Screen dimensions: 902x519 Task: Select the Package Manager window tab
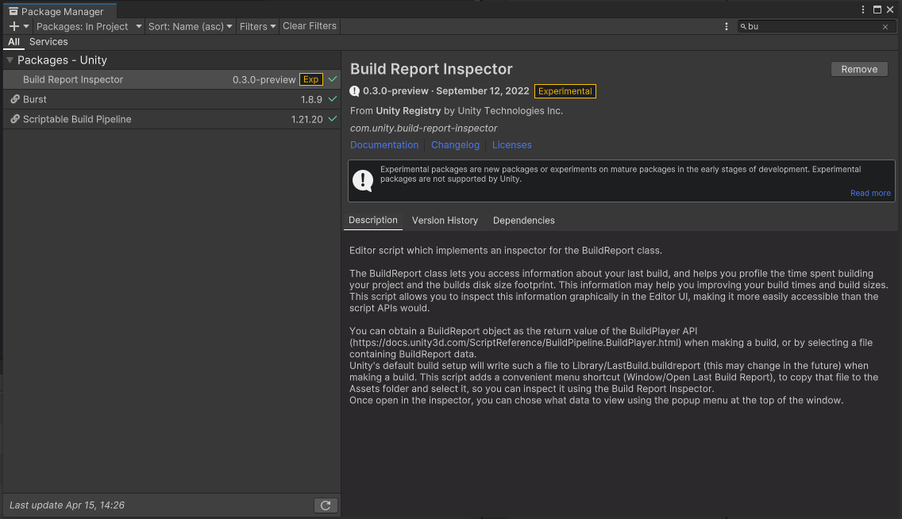(x=60, y=11)
